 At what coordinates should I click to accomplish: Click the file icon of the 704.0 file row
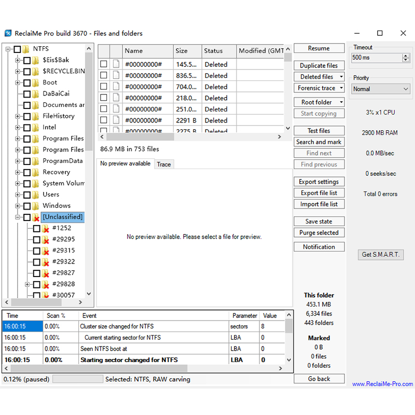(116, 87)
